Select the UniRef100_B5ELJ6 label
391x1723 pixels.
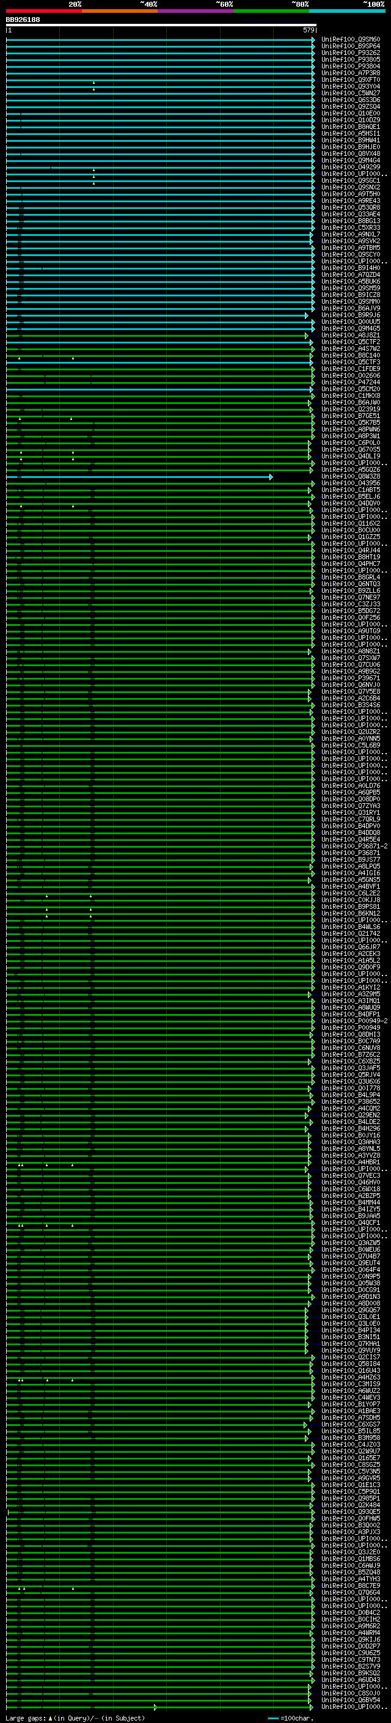[350, 496]
